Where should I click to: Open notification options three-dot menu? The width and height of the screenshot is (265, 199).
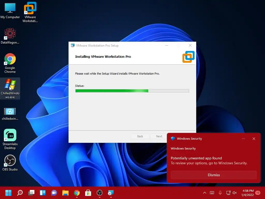coord(243,139)
